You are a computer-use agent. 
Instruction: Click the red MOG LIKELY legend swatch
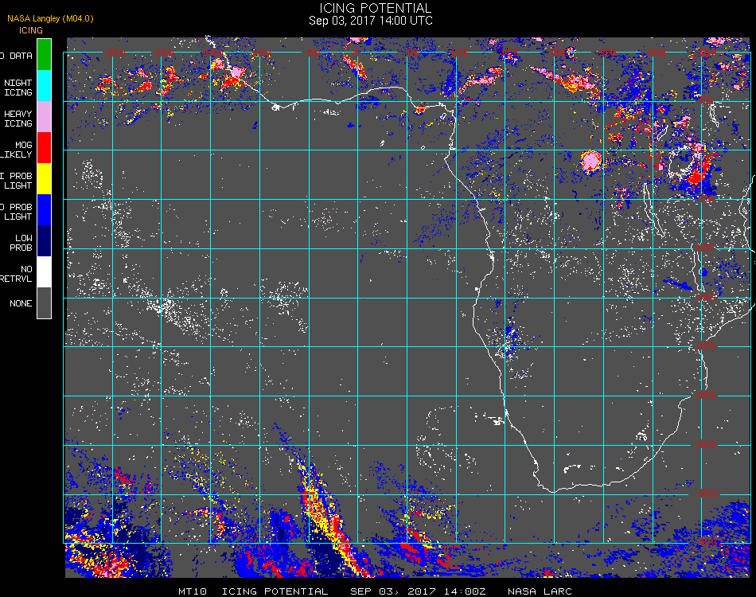(x=44, y=147)
